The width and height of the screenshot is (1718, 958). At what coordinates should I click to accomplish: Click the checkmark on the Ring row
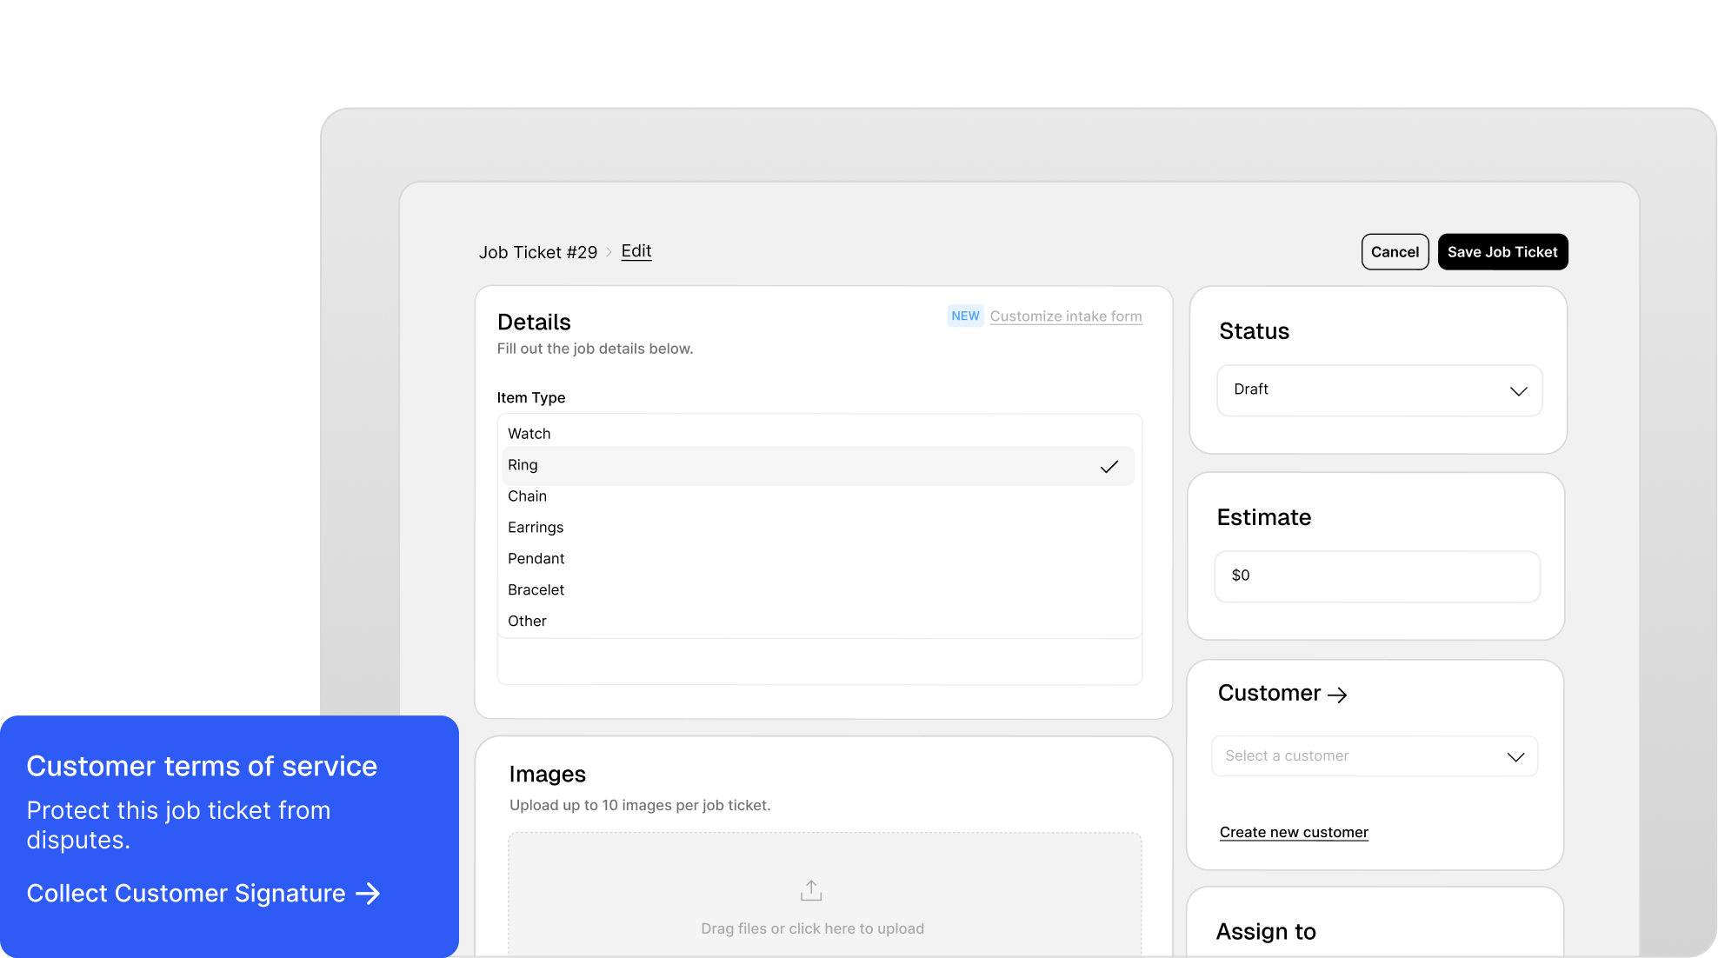(x=1109, y=467)
